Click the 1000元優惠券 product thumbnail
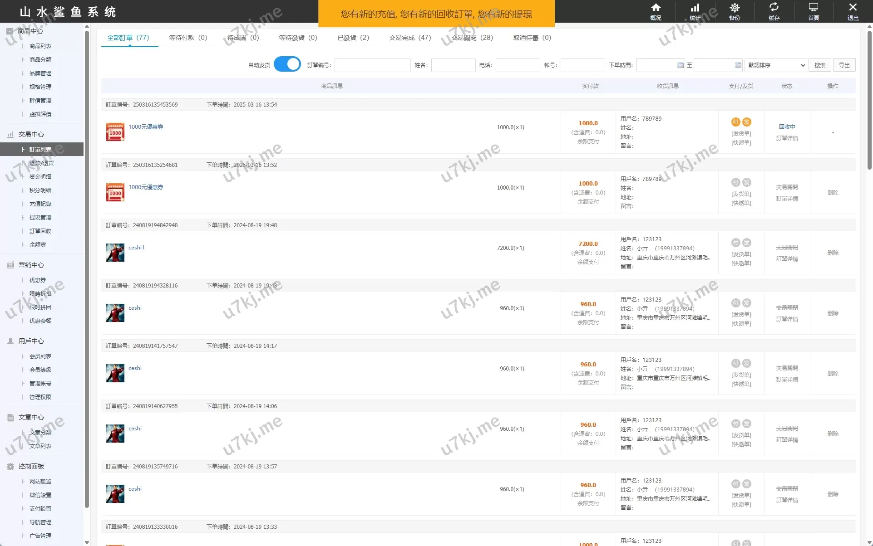 click(x=115, y=132)
